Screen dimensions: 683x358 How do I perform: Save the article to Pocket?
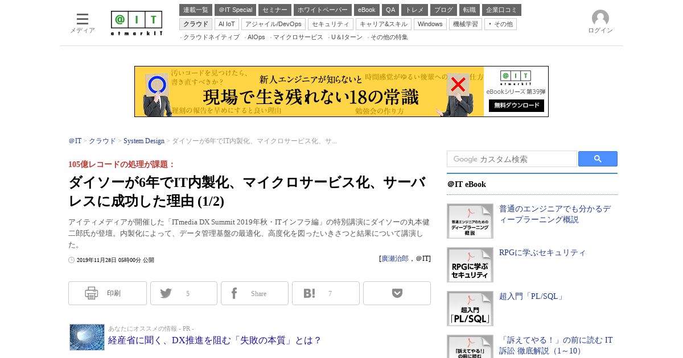pyautogui.click(x=397, y=293)
